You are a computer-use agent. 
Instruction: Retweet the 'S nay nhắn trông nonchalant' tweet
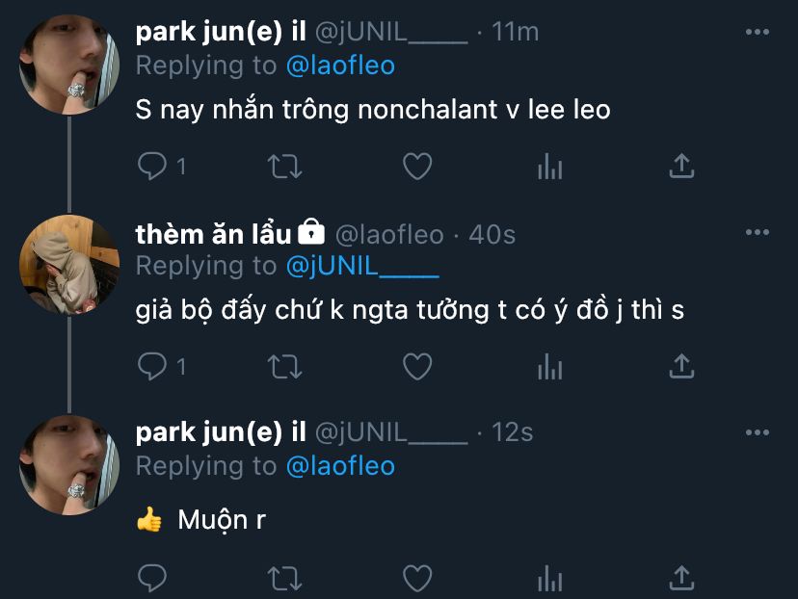284,167
